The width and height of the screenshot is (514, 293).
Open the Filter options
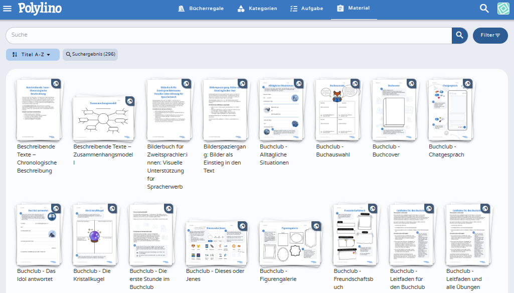pyautogui.click(x=490, y=36)
